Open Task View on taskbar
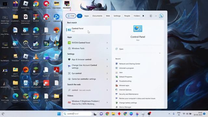Viewport: 208px width, 117px height. pos(95,114)
